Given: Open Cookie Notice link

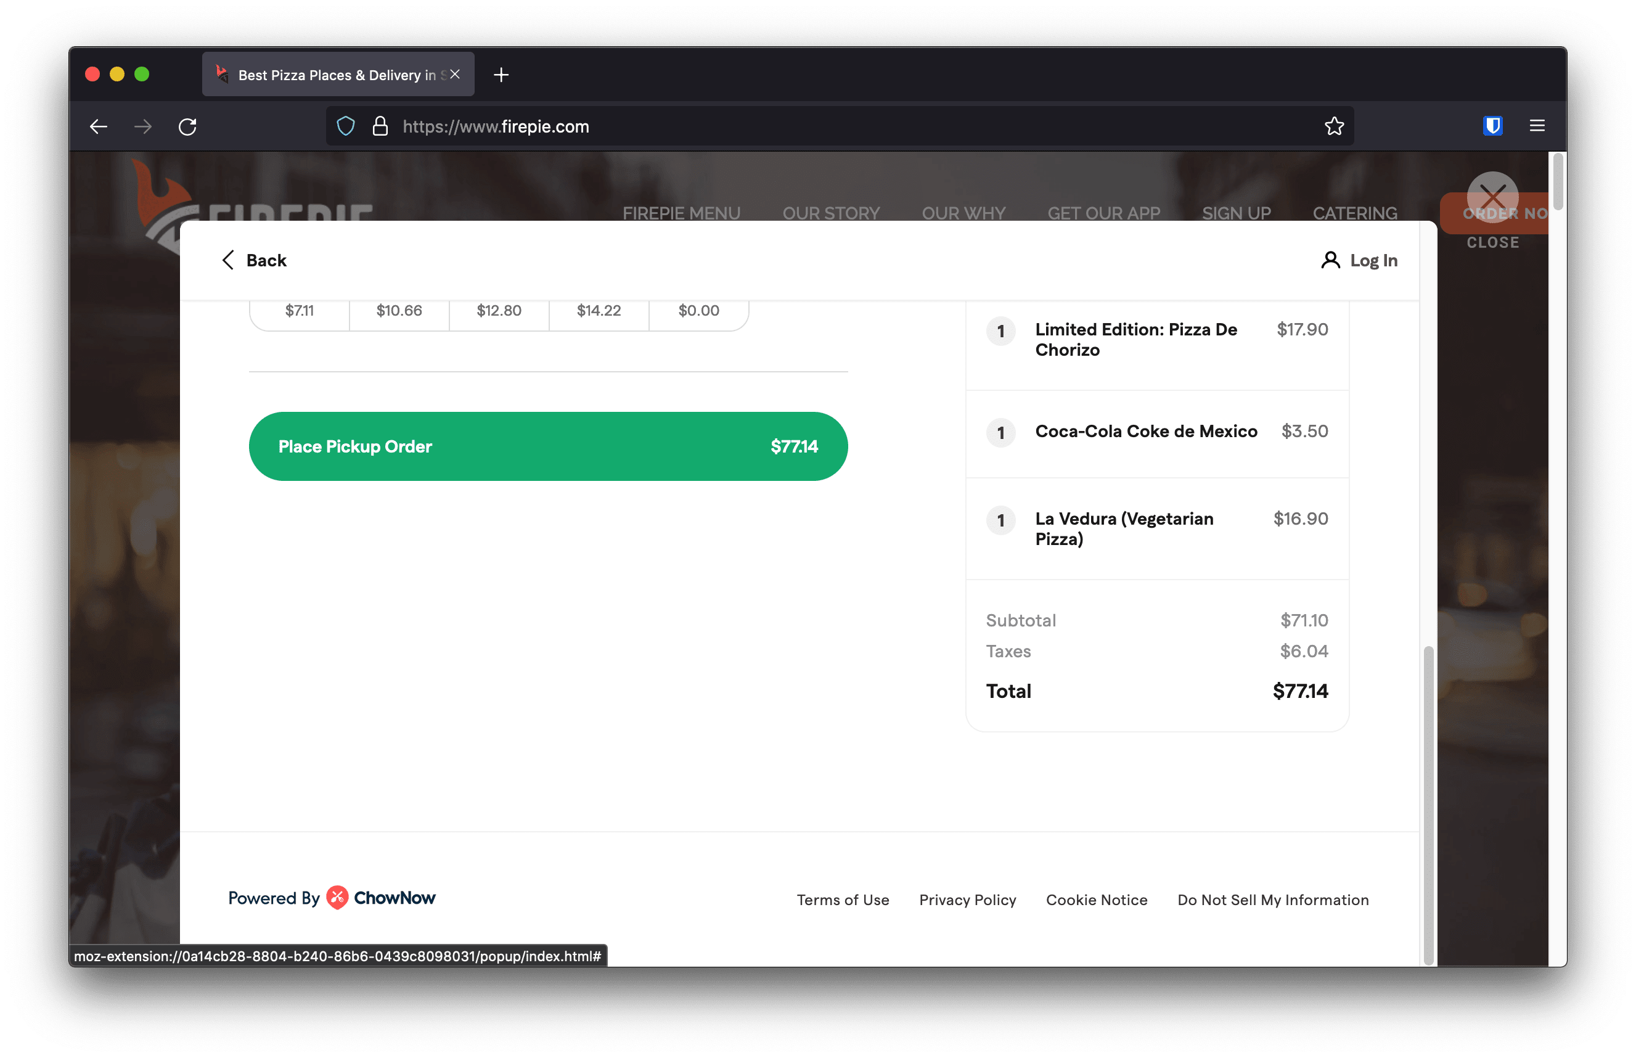Looking at the screenshot, I should [1097, 900].
